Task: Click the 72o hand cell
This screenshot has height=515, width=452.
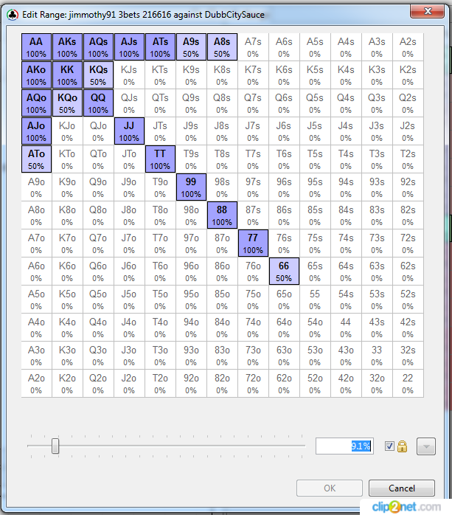Action: 253,384
